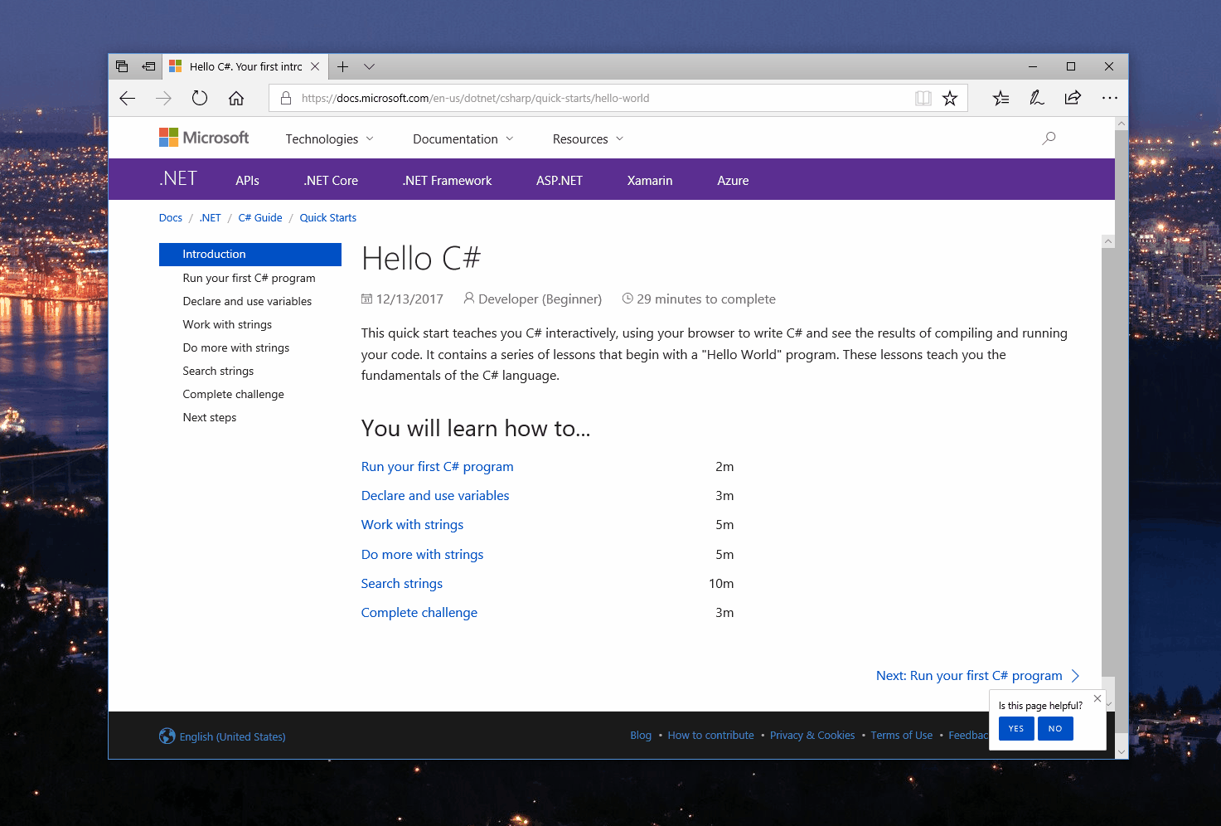The image size is (1221, 826).
Task: Expand the Technologies dropdown
Action: click(329, 139)
